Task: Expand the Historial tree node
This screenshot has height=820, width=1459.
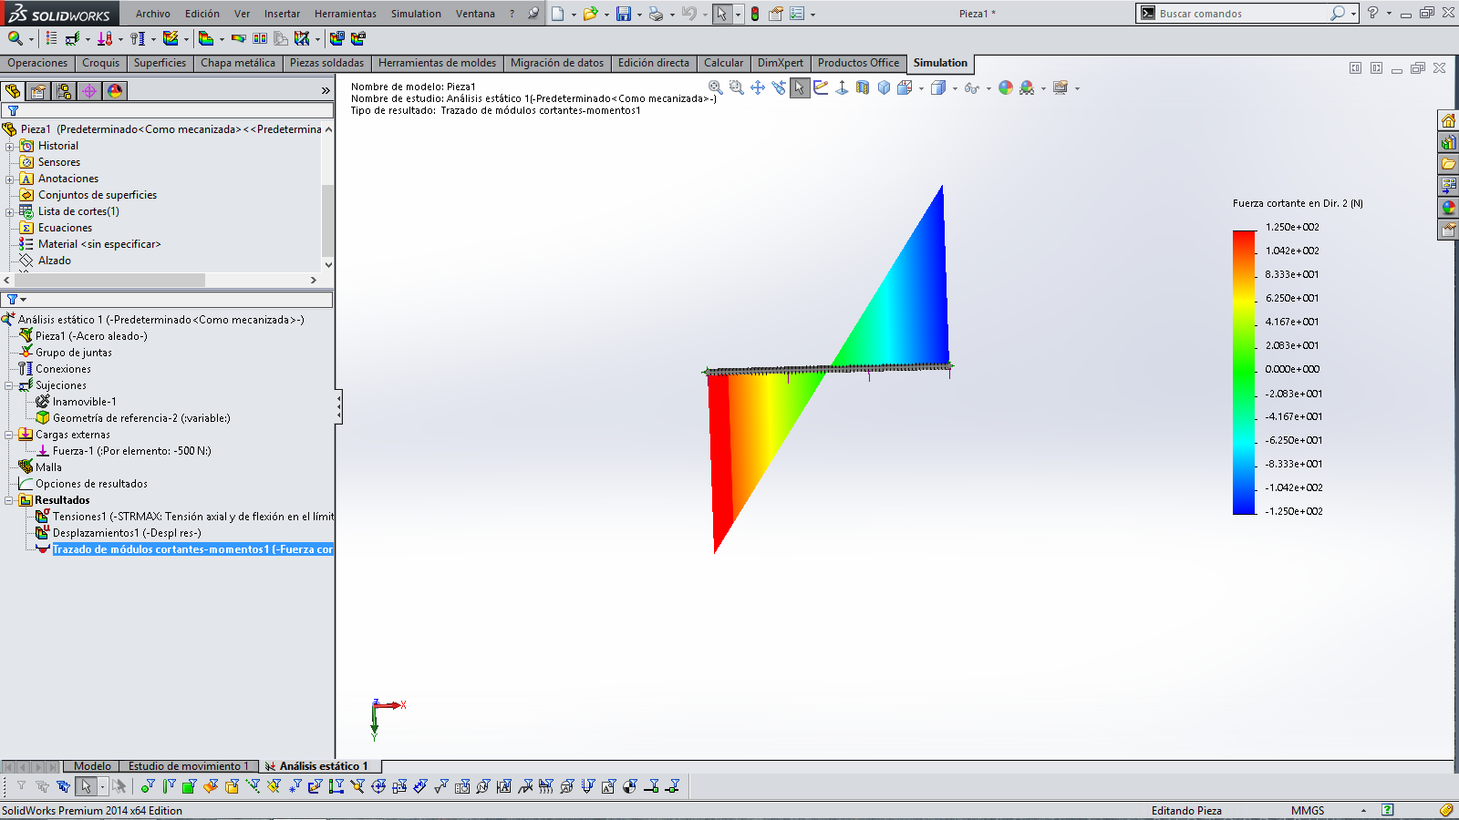Action: coord(10,146)
